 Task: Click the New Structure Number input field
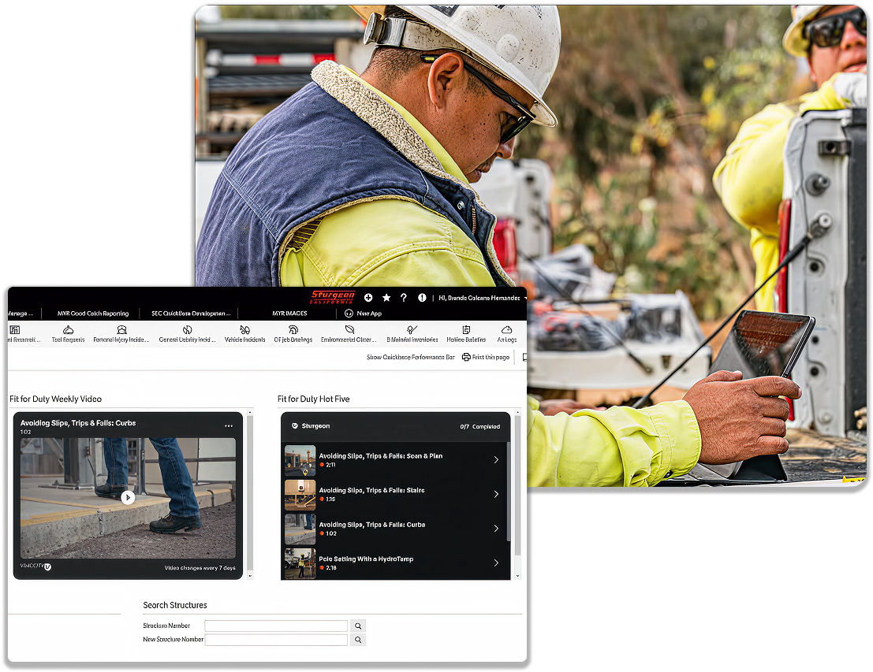click(x=275, y=640)
